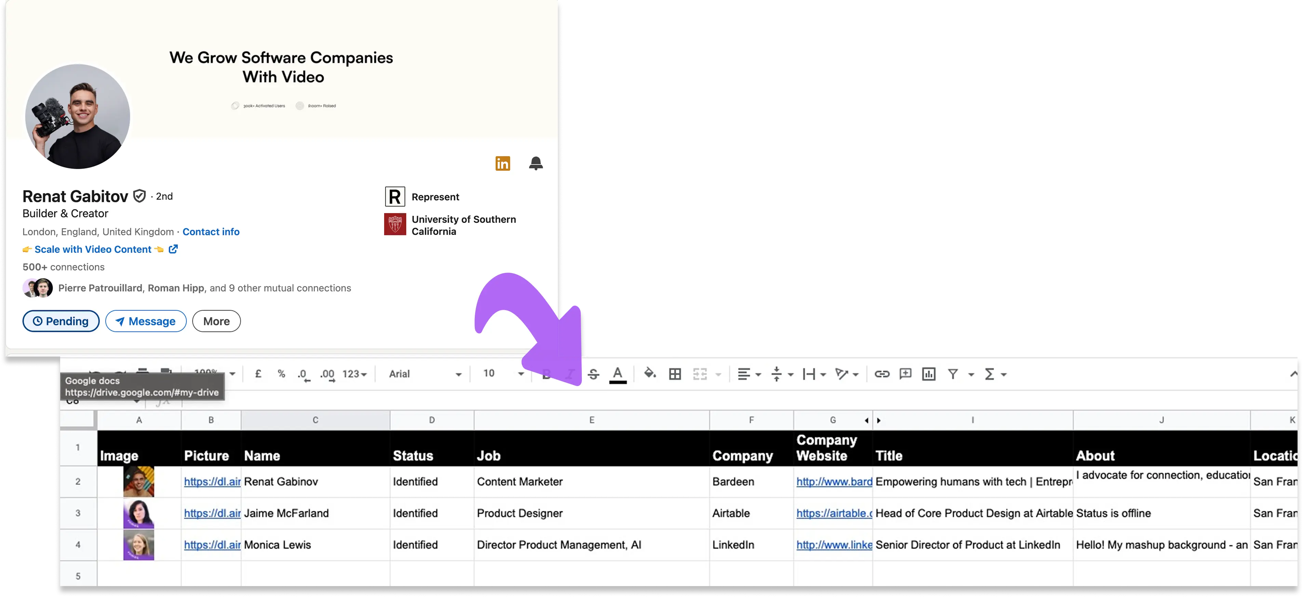
Task: Open LinkedIn's company website link in row 4
Action: (x=834, y=544)
